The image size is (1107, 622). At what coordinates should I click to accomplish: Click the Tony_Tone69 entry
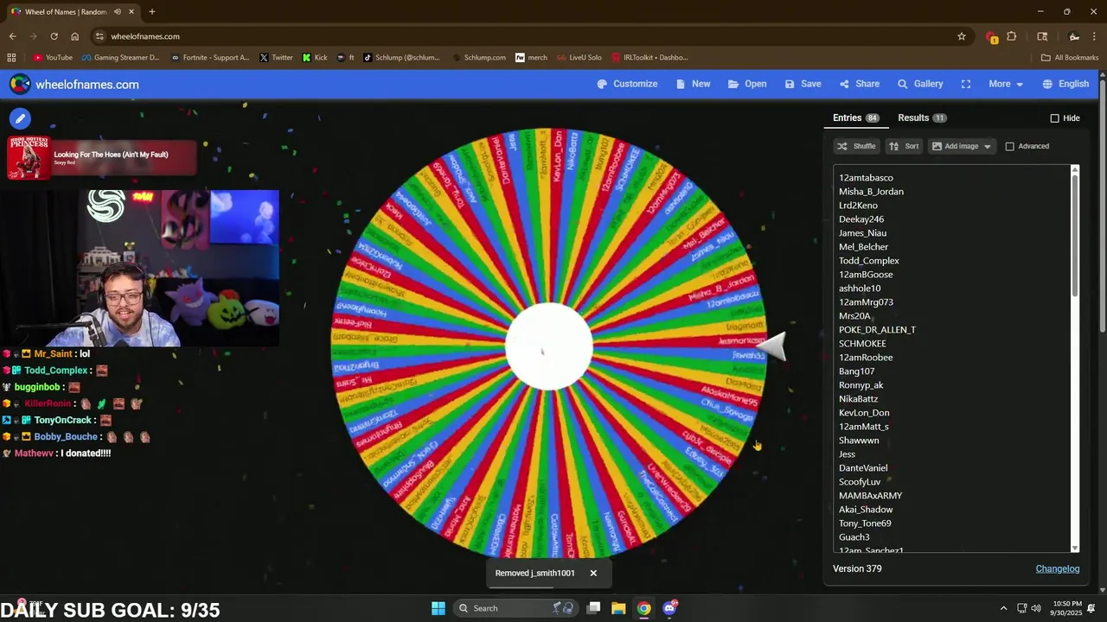pyautogui.click(x=865, y=524)
